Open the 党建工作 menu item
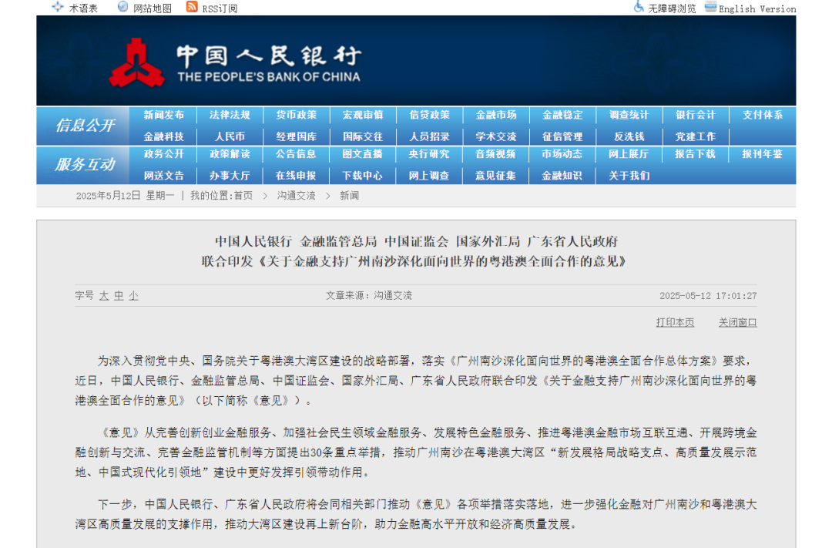 (696, 137)
